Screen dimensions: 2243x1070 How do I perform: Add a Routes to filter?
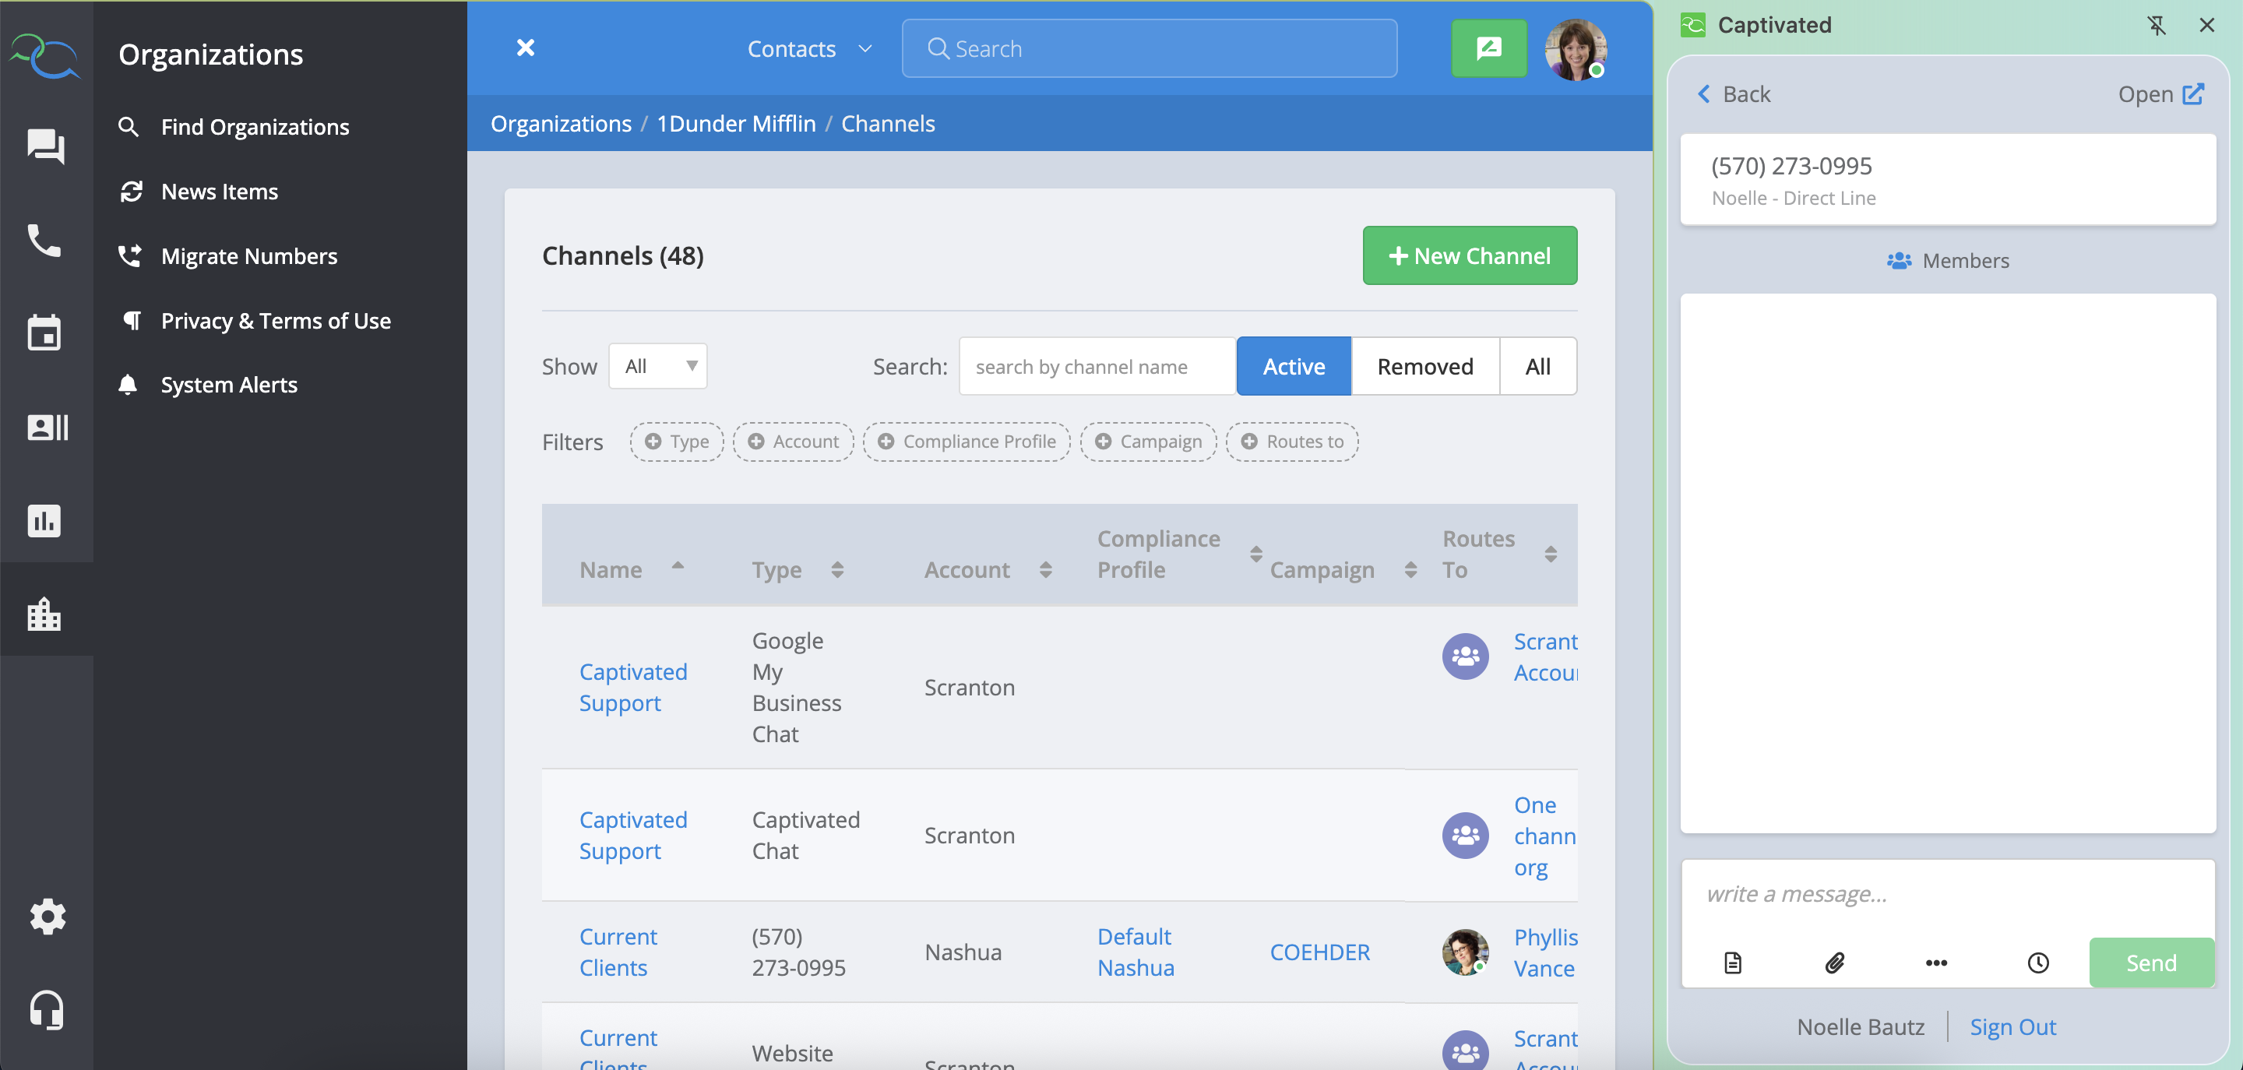click(x=1291, y=442)
